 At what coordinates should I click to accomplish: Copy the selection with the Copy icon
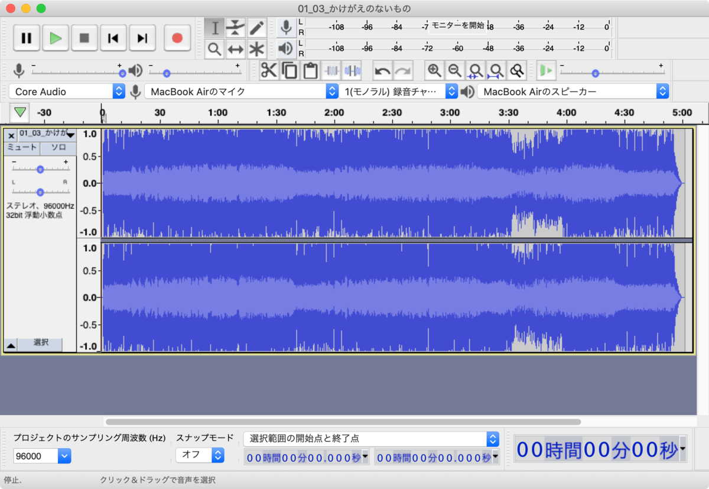(290, 71)
